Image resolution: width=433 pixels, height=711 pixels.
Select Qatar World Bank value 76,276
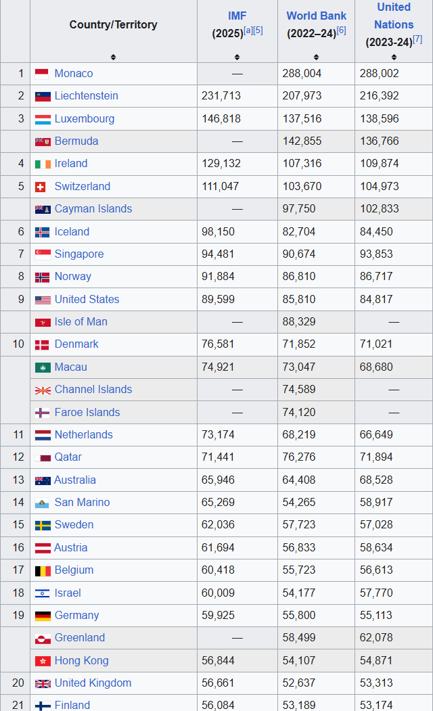pos(299,457)
